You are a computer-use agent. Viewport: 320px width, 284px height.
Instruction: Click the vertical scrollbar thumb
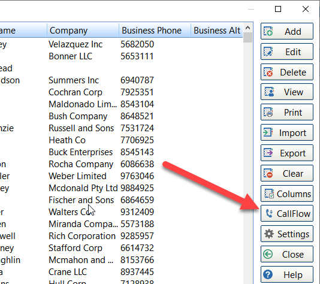[x=247, y=37]
